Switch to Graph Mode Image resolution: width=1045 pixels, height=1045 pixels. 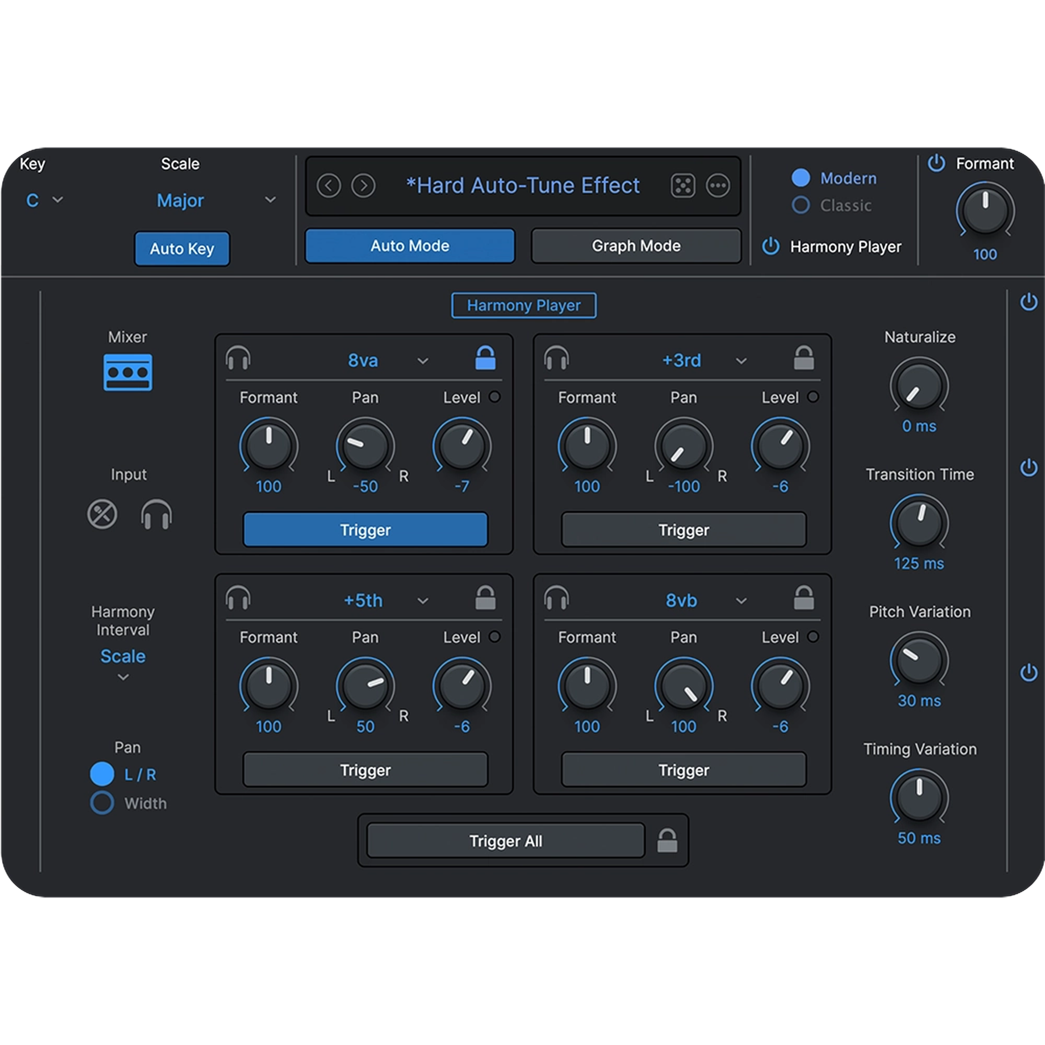click(x=636, y=245)
